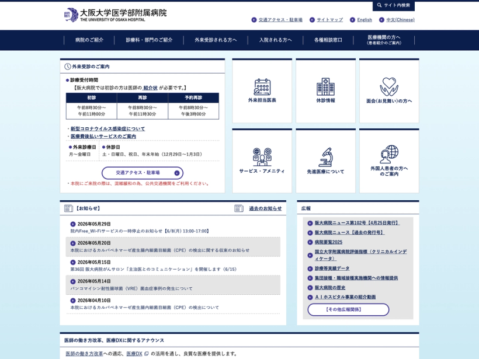Click the 交通アクセス・駐車場 pill button
479x359 pixels.
(x=143, y=173)
